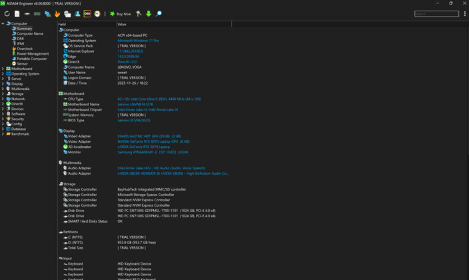
Task: Expand the Network tree node
Action: click(x=3, y=99)
